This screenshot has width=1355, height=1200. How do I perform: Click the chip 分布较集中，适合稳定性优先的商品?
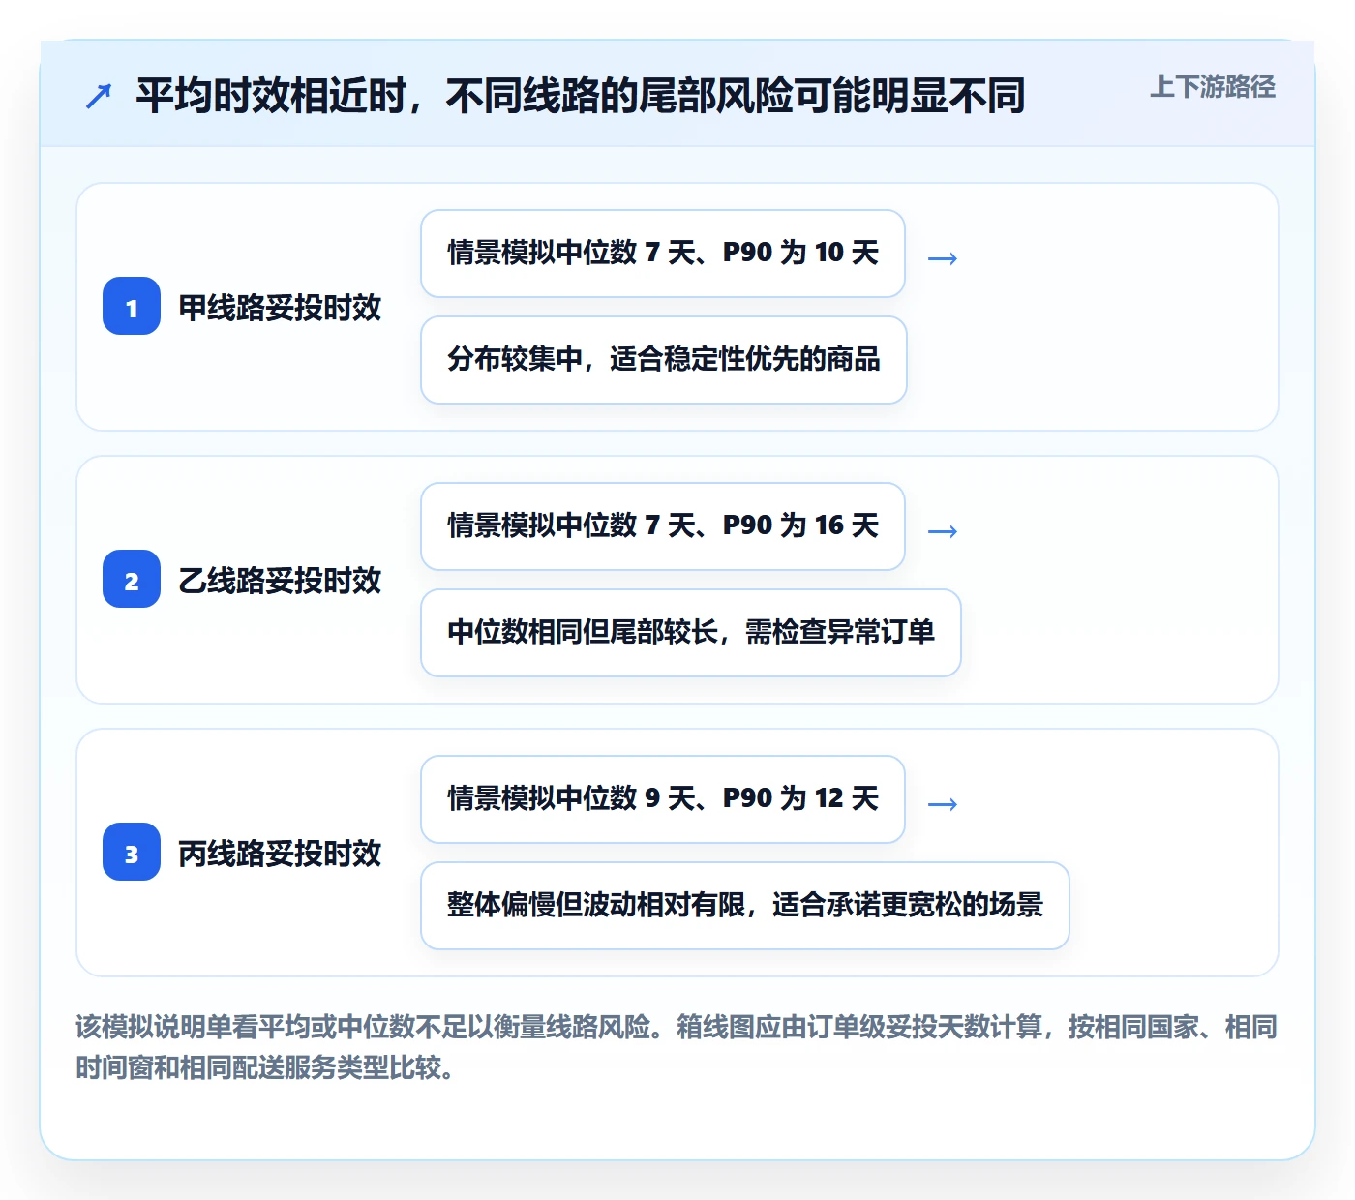tap(664, 360)
